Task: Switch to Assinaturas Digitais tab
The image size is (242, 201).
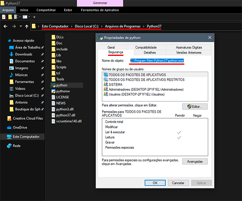Action: 189,47
